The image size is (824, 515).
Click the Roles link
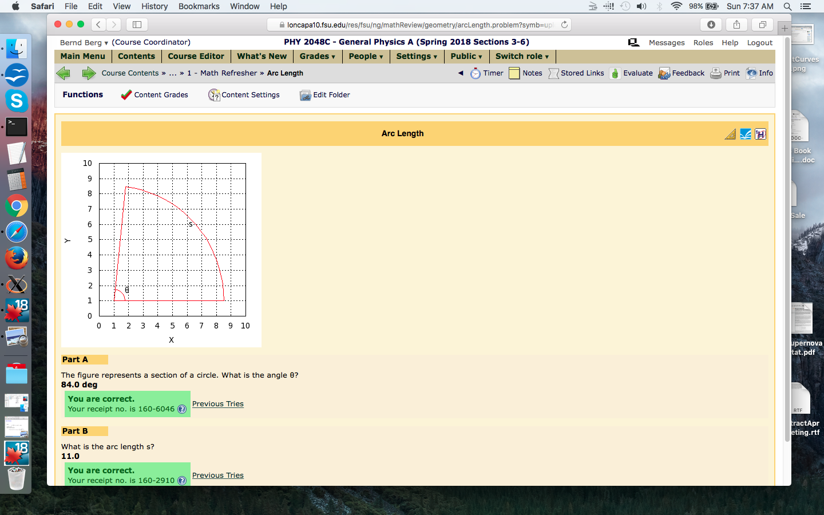[703, 42]
